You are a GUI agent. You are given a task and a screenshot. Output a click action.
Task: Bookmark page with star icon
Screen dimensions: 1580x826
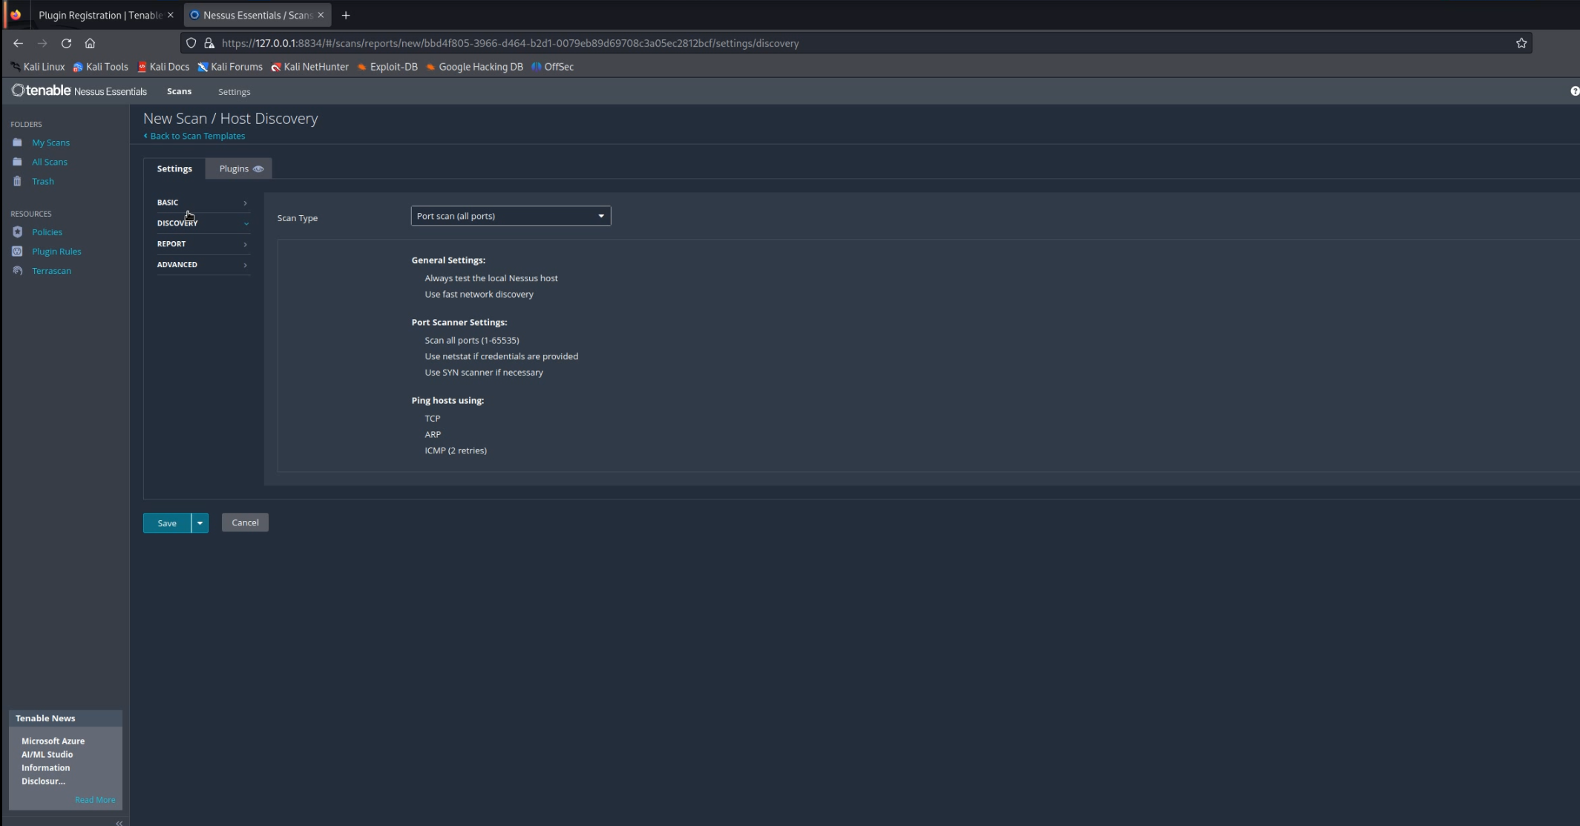pos(1521,43)
